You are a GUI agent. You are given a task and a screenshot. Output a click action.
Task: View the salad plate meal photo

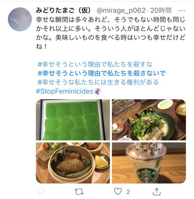pos(149,120)
